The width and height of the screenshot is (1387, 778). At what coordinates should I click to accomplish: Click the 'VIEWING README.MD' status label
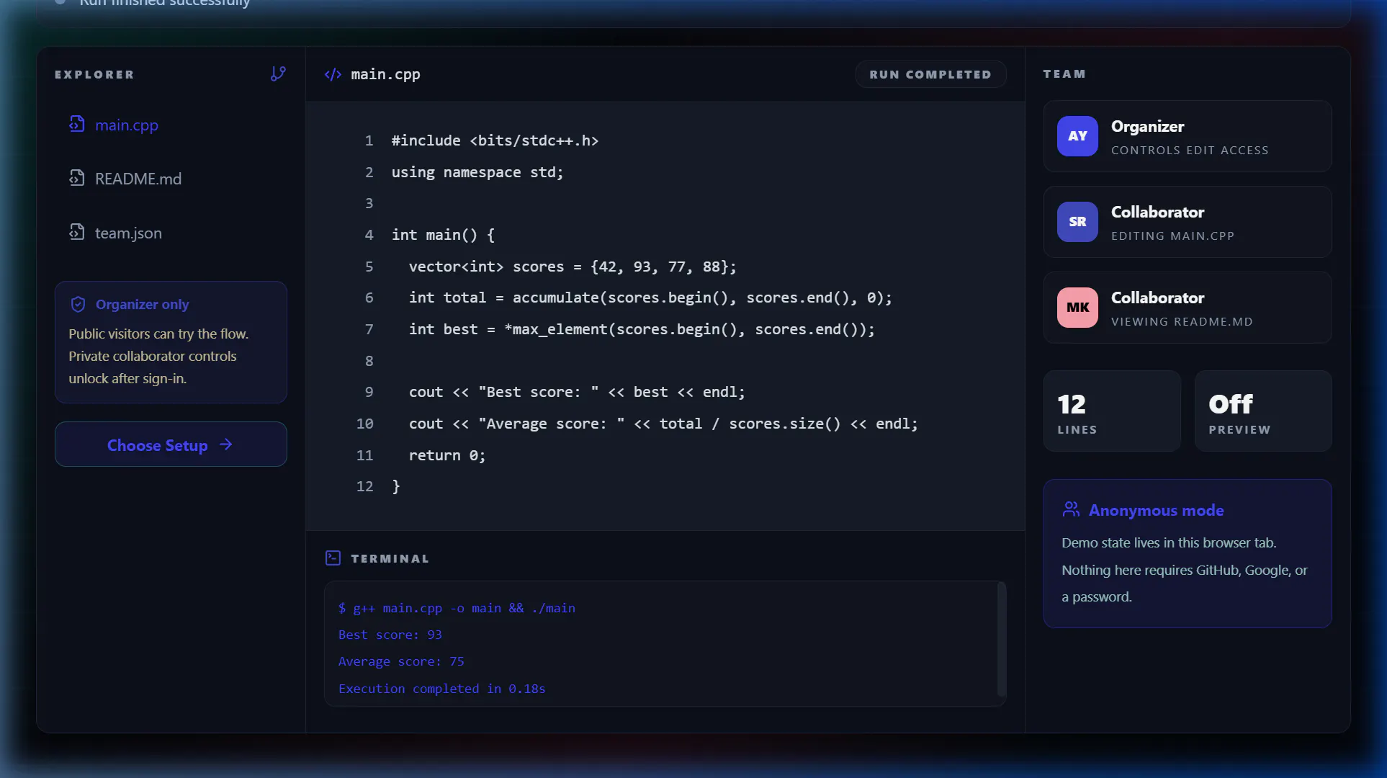pos(1182,321)
